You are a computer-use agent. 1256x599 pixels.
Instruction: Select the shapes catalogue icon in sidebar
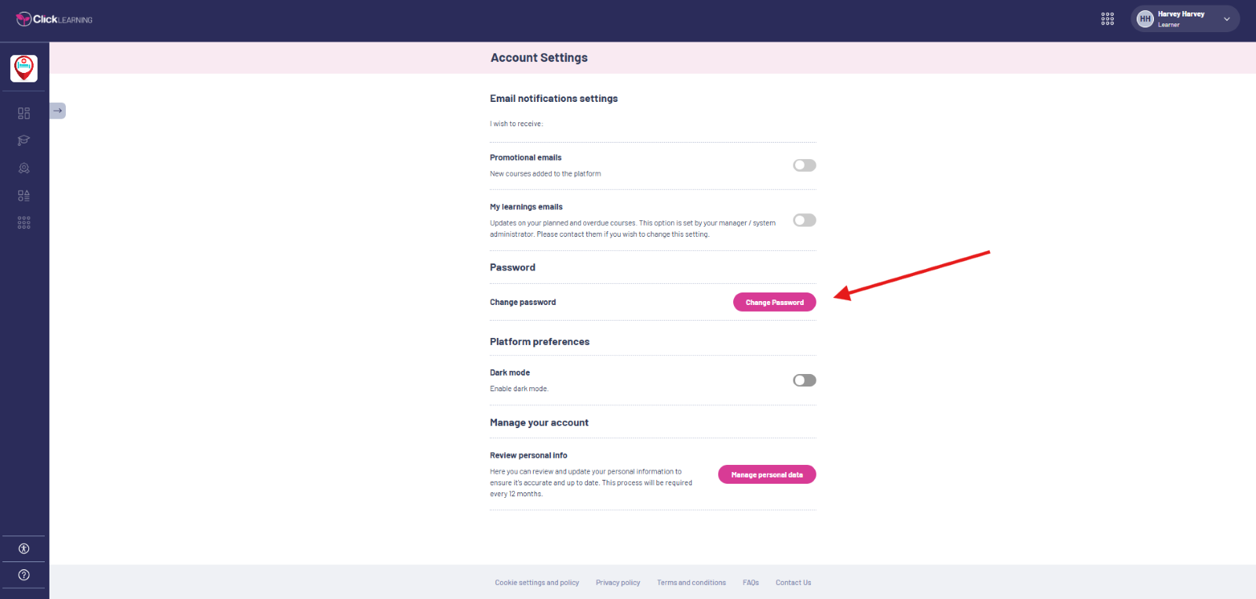click(x=24, y=196)
